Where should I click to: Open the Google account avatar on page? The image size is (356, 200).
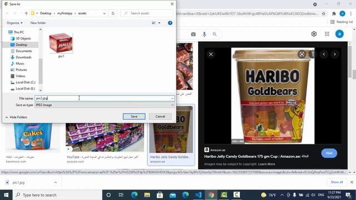click(x=339, y=34)
